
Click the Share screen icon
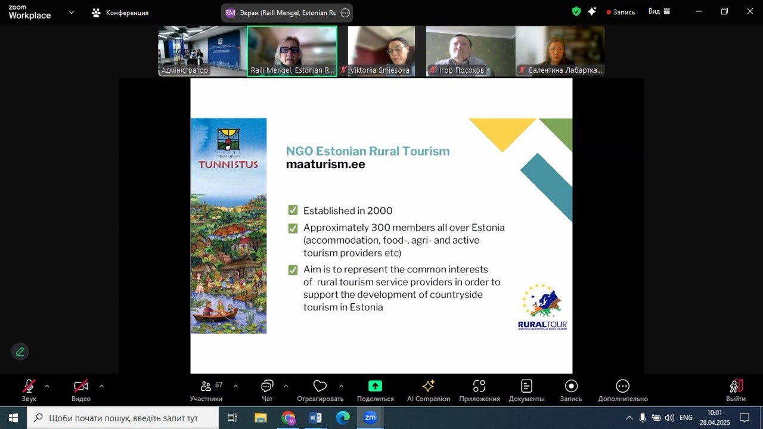[x=375, y=386]
